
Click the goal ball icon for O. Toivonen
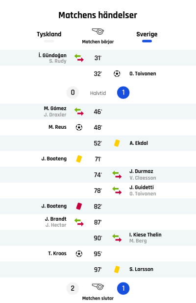[117, 73]
